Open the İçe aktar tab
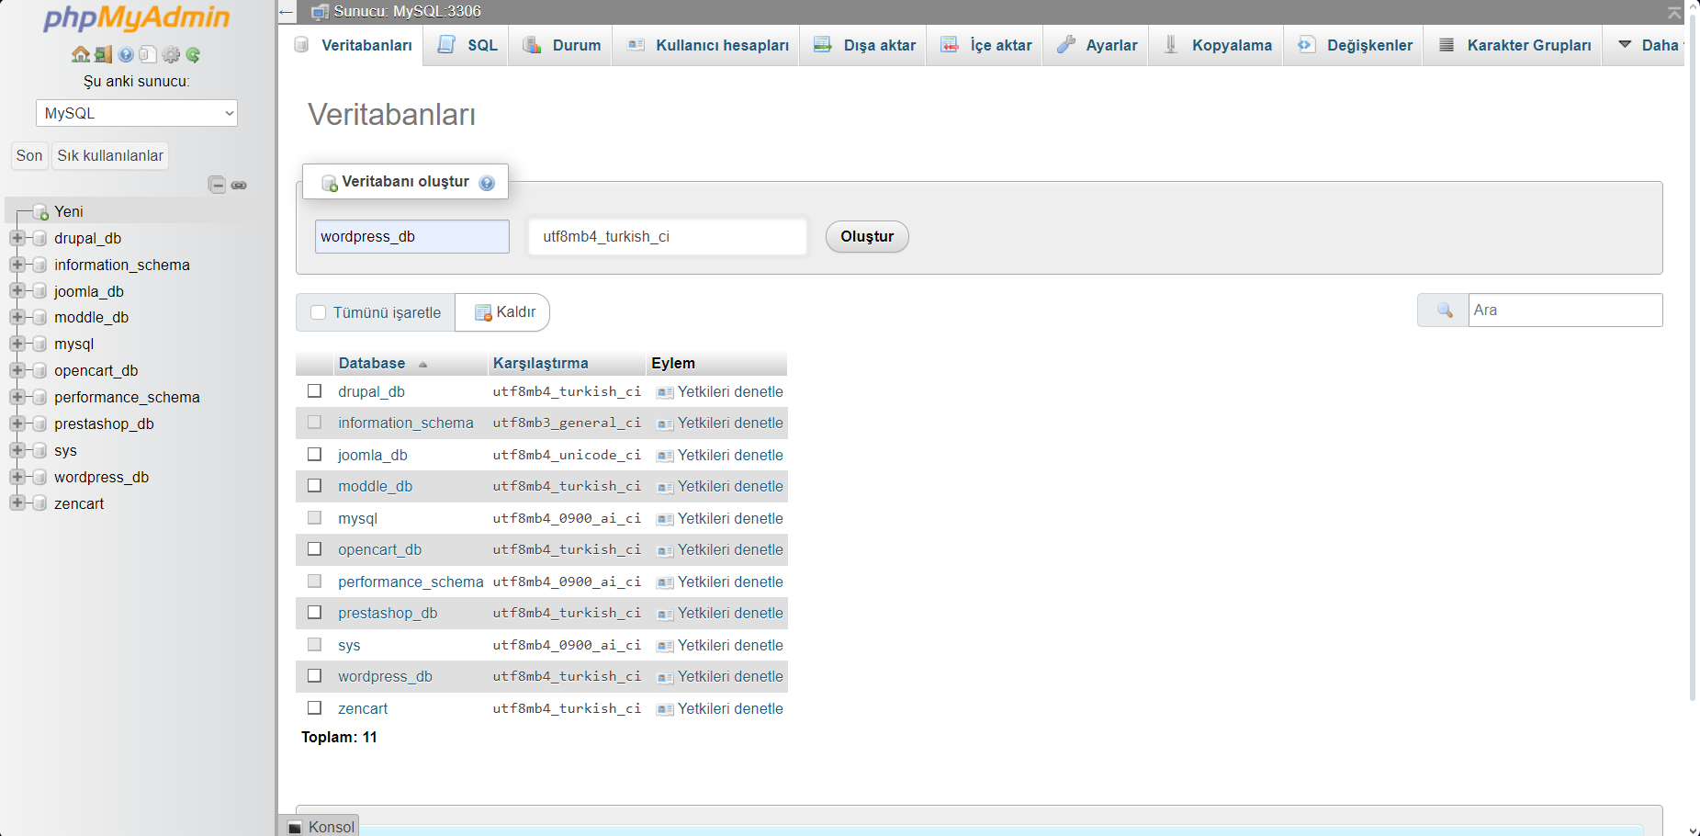 [x=986, y=45]
